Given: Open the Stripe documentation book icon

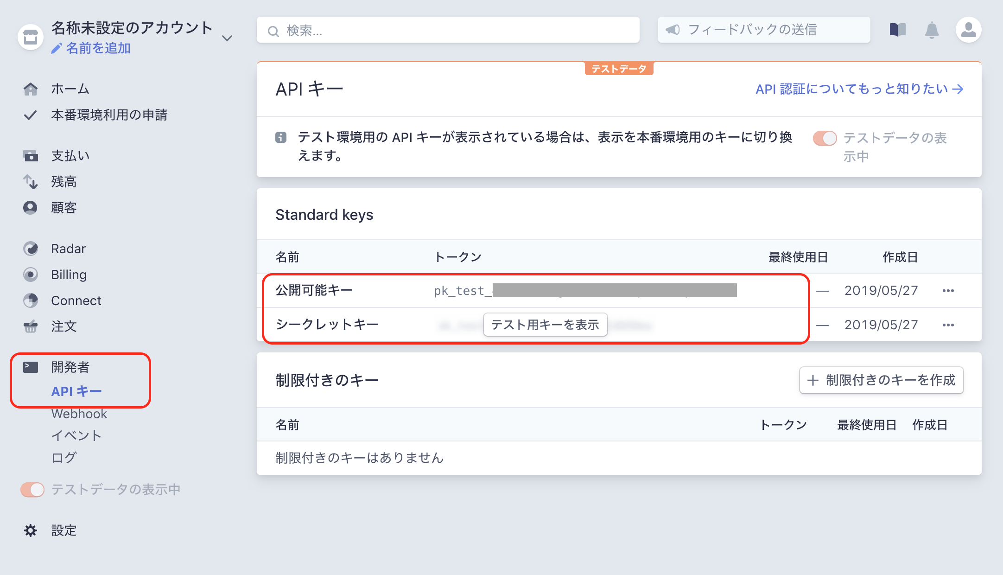Looking at the screenshot, I should point(896,30).
